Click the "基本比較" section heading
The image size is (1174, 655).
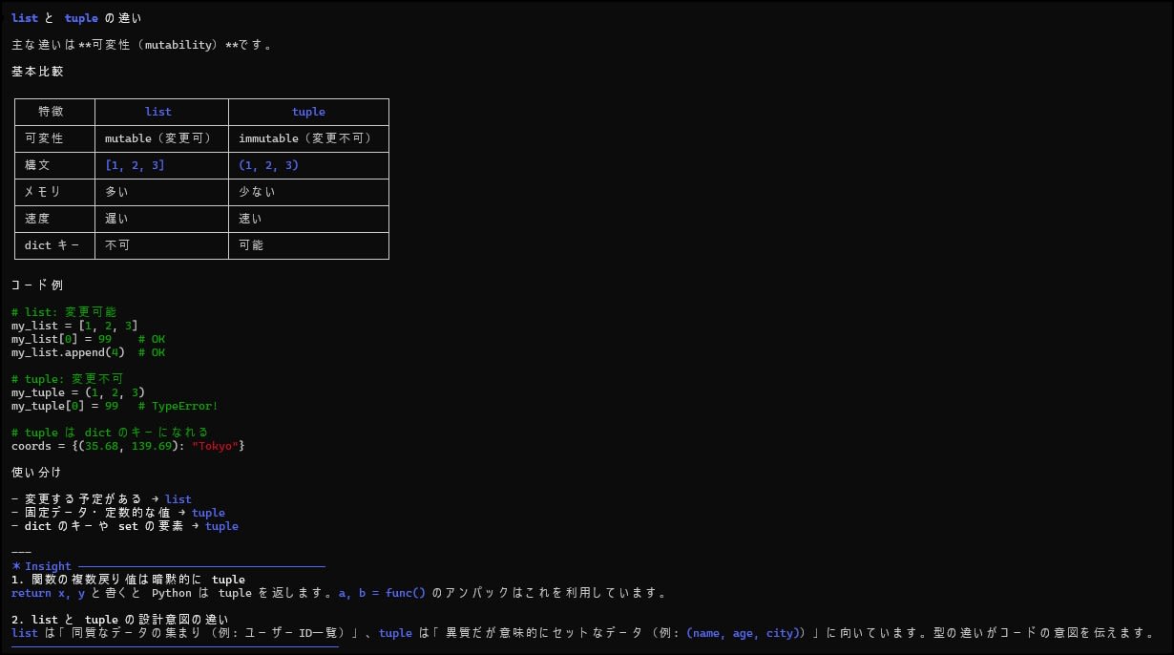click(x=37, y=71)
